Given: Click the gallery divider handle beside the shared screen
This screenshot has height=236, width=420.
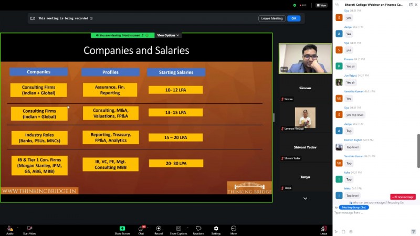Looking at the screenshot, I should (x=274, y=117).
